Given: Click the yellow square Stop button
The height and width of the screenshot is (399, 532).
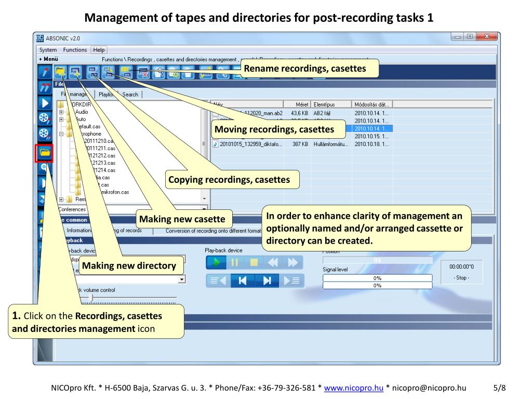Looking at the screenshot, I should click(254, 262).
